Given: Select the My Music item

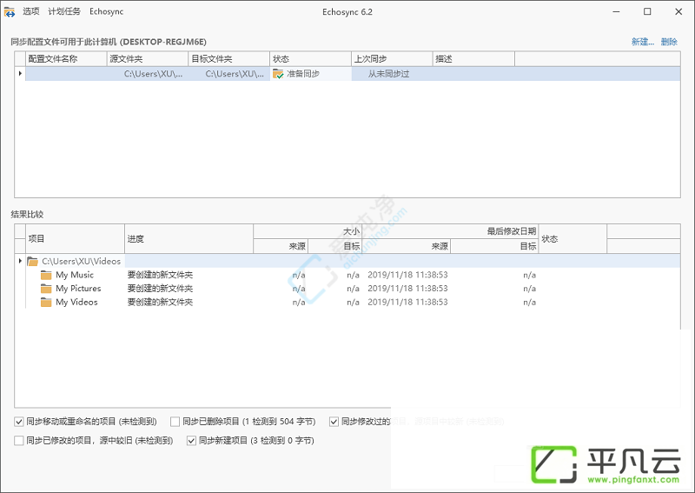Looking at the screenshot, I should point(75,275).
